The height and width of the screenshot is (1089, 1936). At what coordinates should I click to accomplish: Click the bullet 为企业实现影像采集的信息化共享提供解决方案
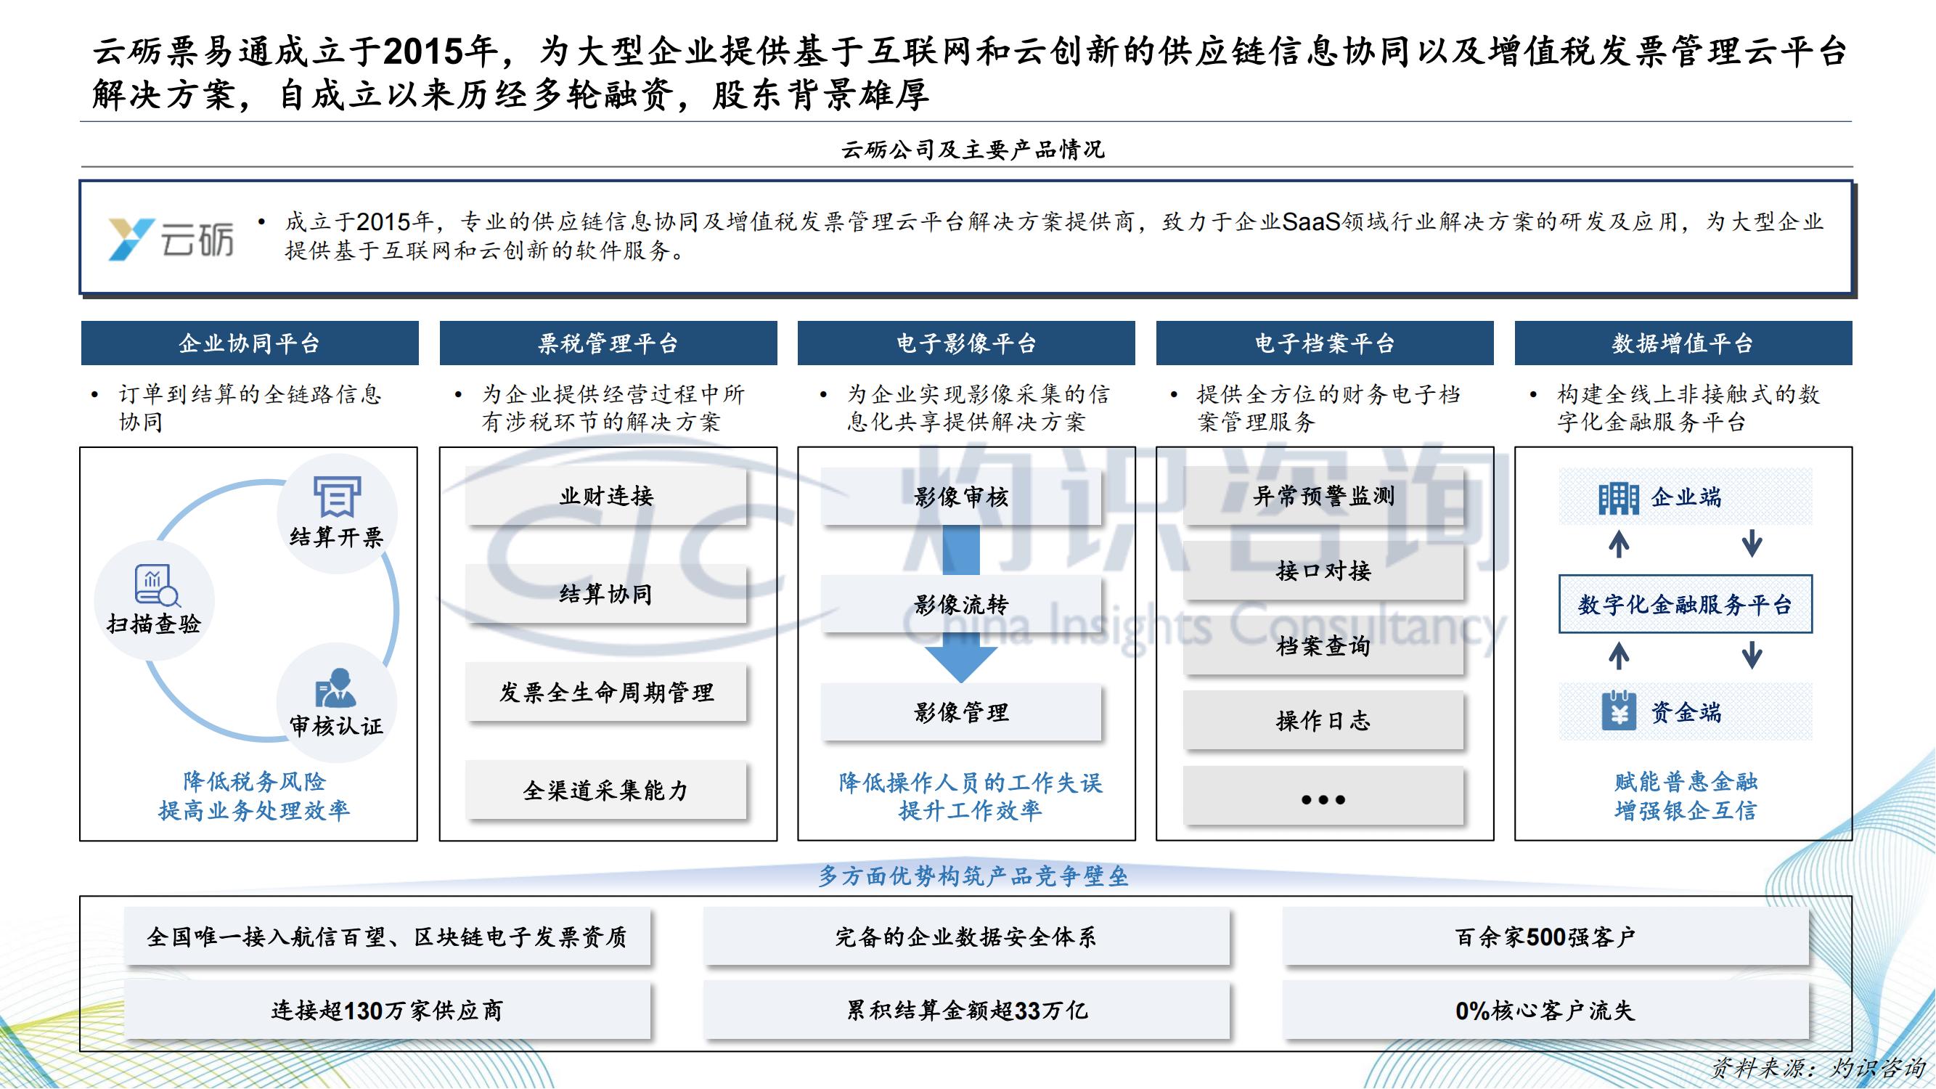(x=978, y=408)
